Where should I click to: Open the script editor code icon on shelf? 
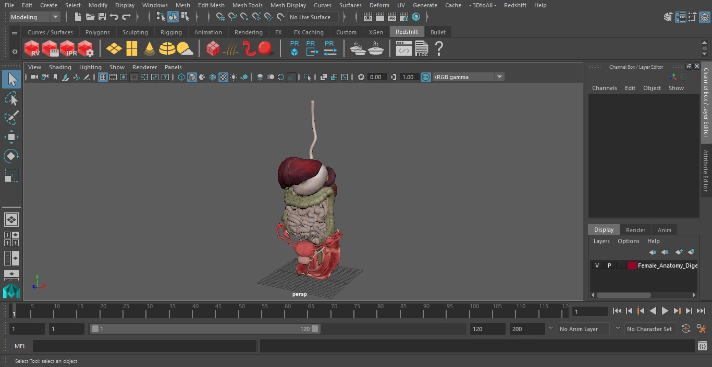click(x=404, y=49)
